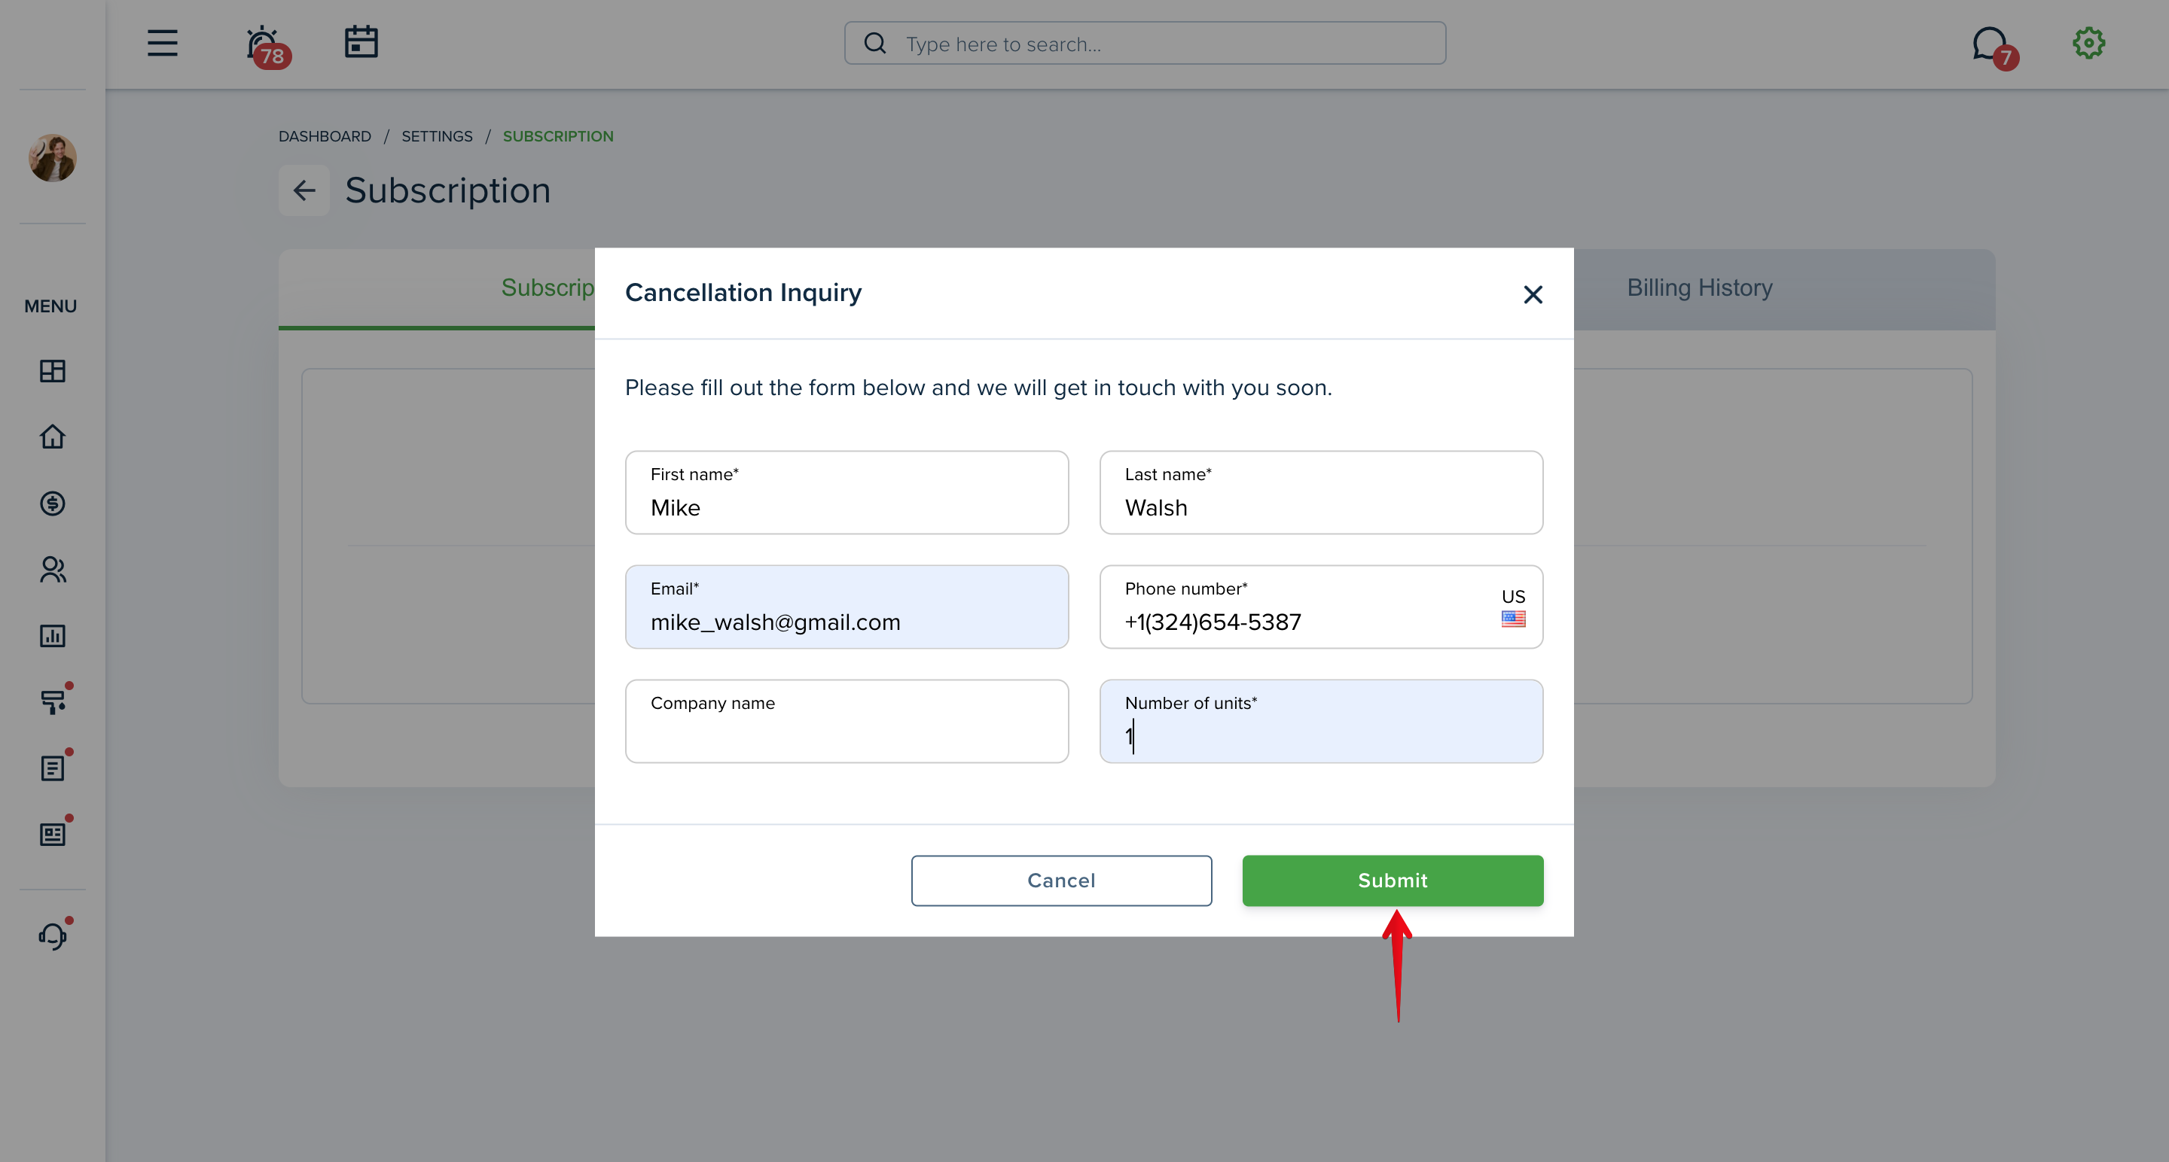Close the Cancellation Inquiry dialog
The width and height of the screenshot is (2169, 1162).
click(1533, 294)
